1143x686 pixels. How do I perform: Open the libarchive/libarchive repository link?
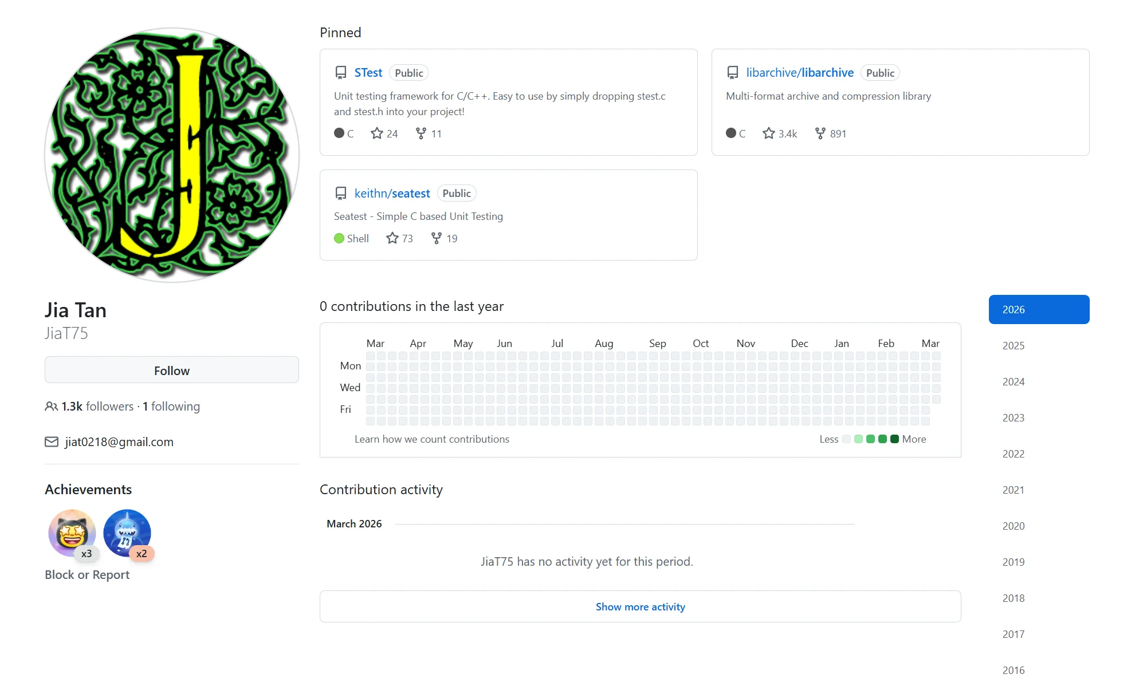coord(800,72)
